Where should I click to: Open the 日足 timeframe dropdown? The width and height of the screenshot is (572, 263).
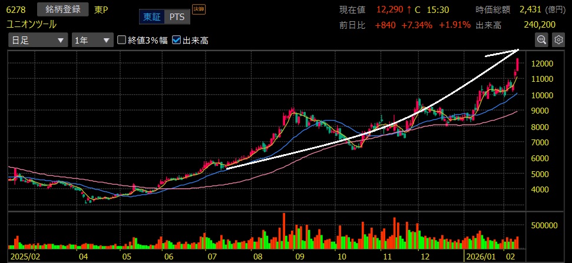coord(38,40)
